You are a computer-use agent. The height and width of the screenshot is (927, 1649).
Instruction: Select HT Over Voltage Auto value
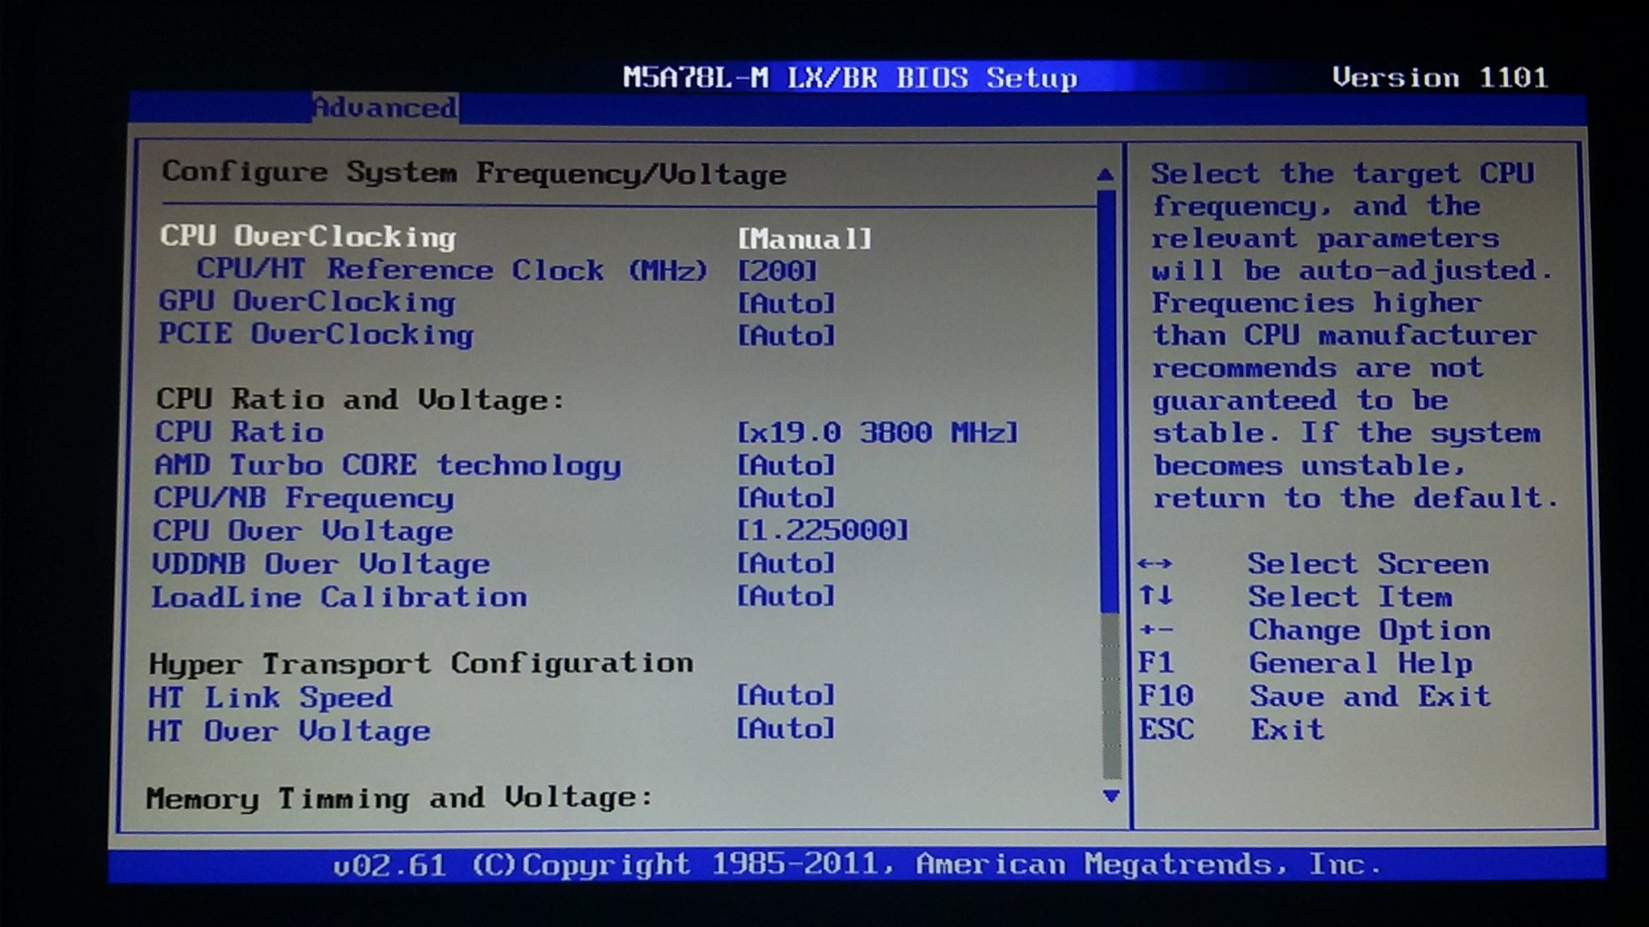click(786, 728)
